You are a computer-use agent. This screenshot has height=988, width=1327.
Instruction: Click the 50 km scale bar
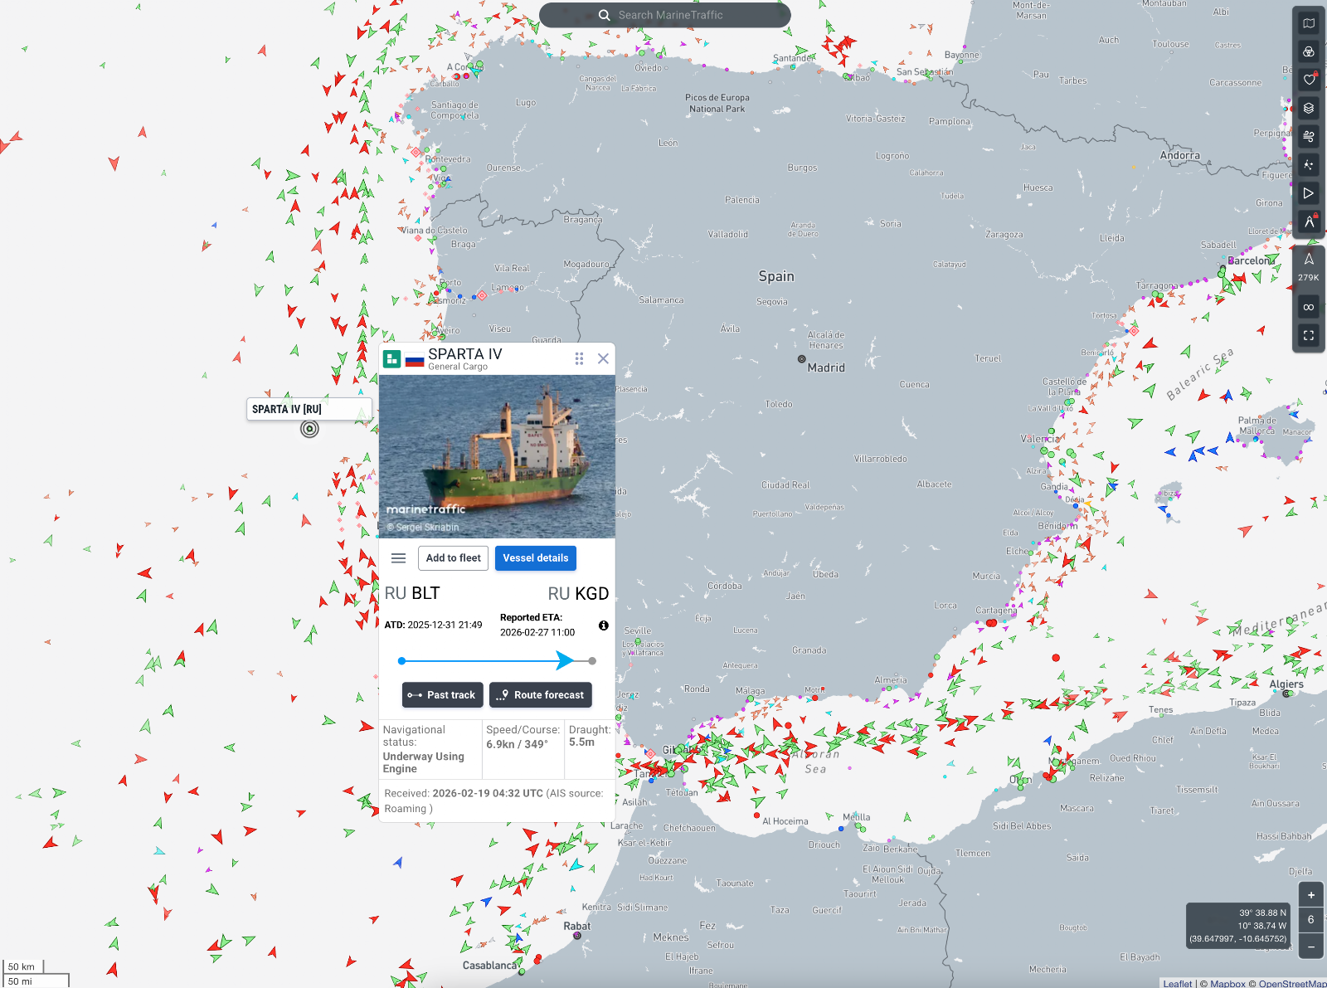pyautogui.click(x=22, y=966)
